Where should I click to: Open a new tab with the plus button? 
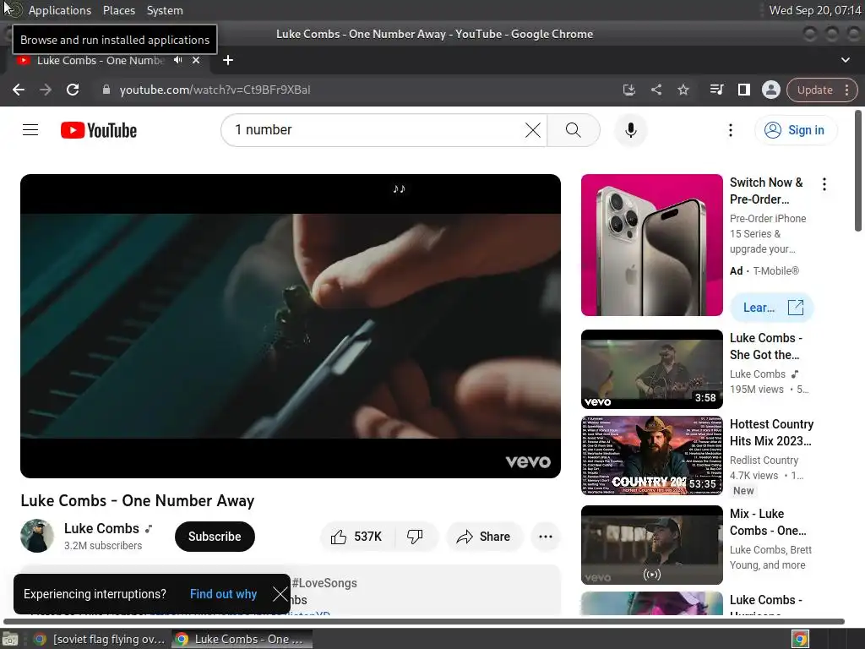228,60
